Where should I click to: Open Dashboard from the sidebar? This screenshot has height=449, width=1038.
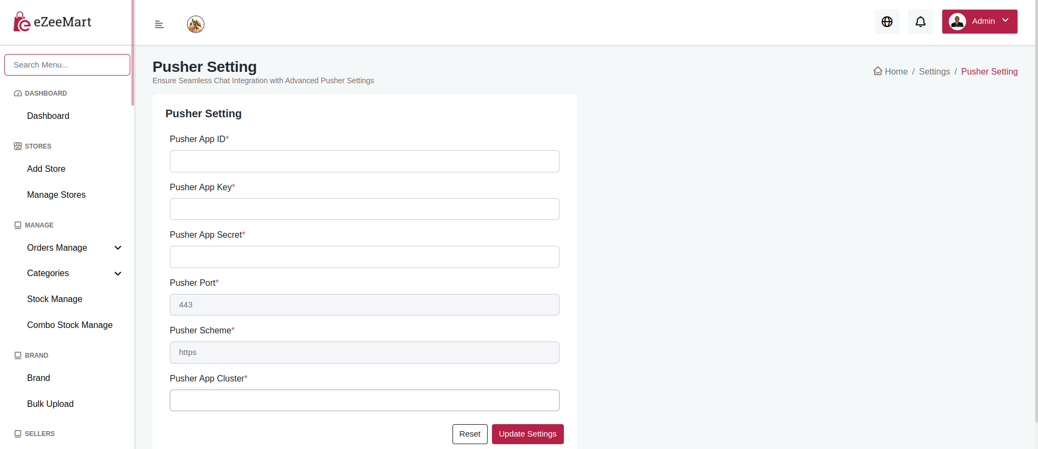coord(48,116)
